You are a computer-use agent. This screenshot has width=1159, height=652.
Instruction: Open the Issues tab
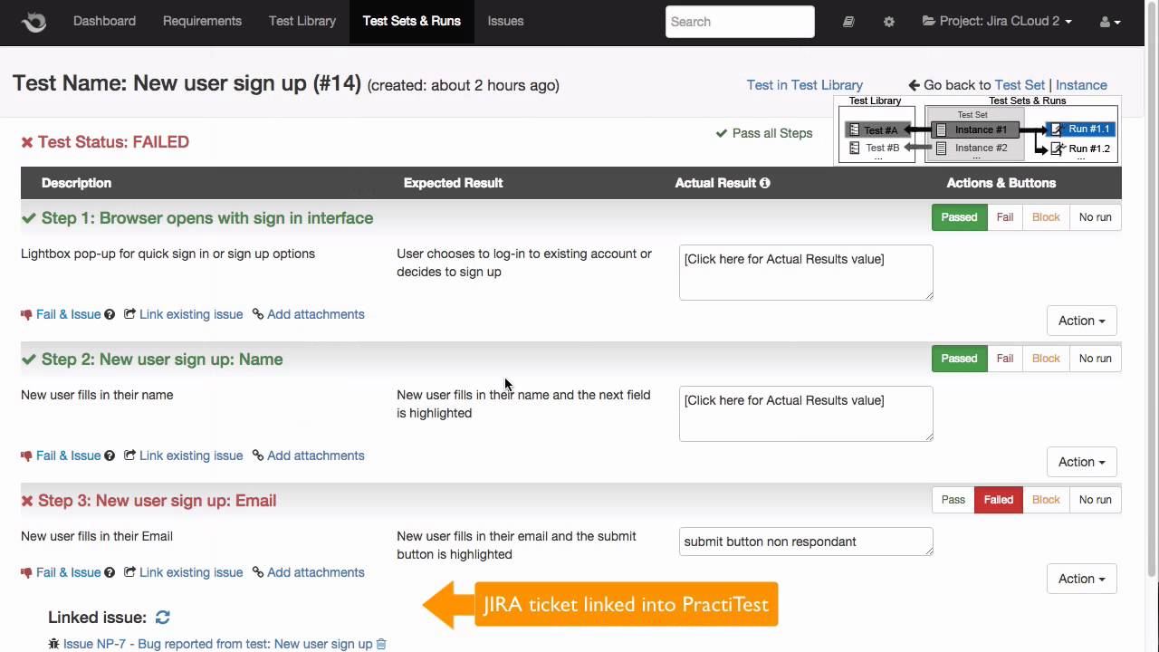(505, 21)
